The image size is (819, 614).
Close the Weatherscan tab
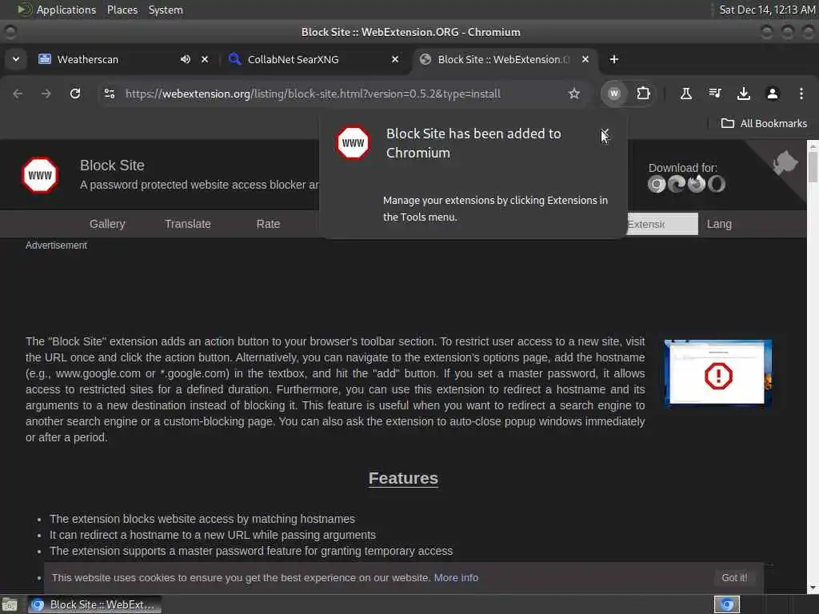pos(205,59)
